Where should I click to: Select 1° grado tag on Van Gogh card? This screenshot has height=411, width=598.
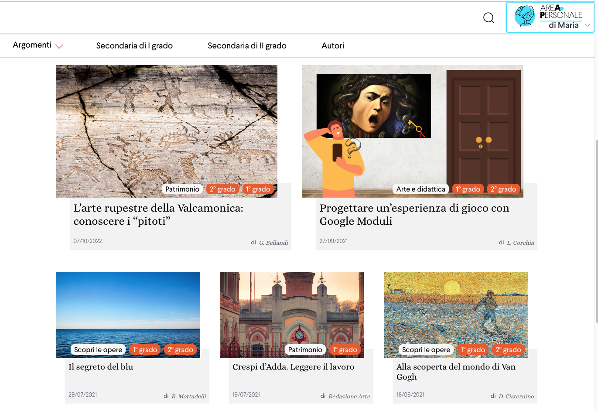[473, 349]
